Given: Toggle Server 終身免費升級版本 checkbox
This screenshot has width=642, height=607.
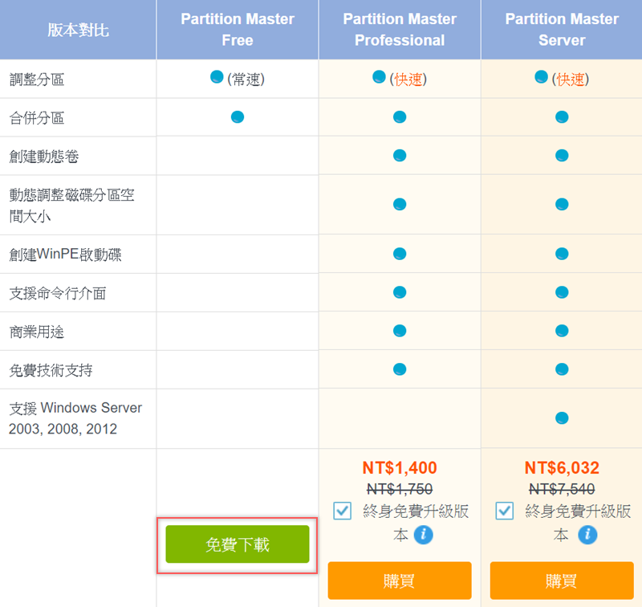Looking at the screenshot, I should (505, 511).
